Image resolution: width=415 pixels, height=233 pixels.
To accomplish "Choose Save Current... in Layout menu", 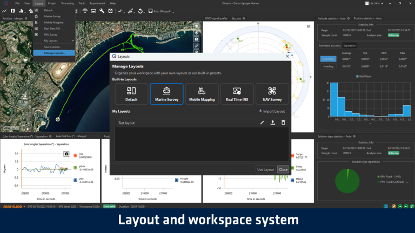I will (x=54, y=47).
